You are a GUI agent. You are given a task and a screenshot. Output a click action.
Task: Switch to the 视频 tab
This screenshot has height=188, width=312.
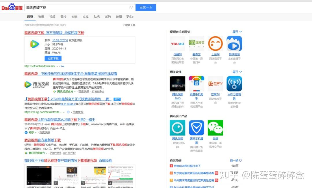pyautogui.click(x=52, y=17)
